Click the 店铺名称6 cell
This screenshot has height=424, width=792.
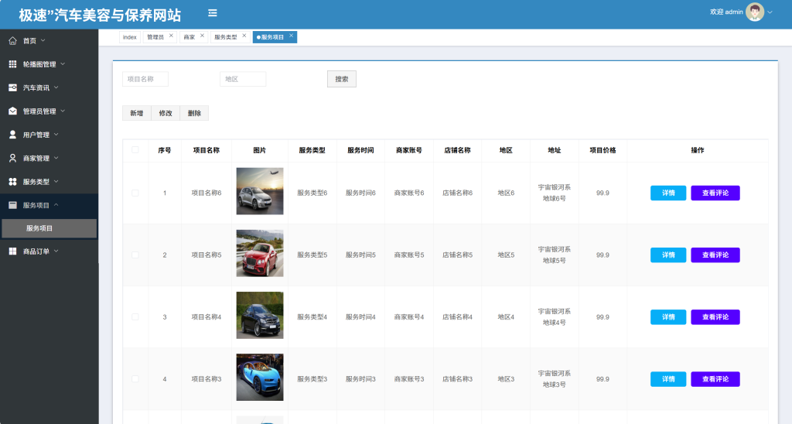458,193
